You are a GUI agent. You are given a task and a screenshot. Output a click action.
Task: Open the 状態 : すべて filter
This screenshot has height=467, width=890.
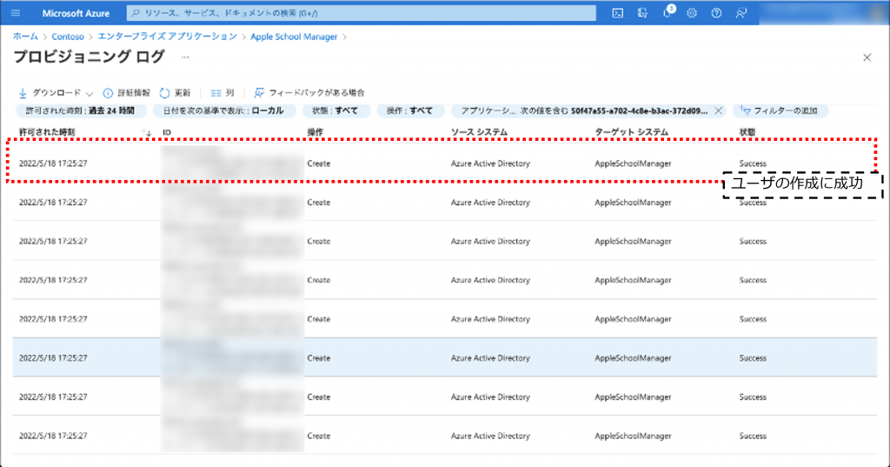[x=335, y=110]
